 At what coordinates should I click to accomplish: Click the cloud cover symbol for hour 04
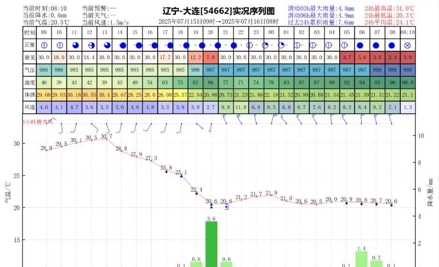329,45
